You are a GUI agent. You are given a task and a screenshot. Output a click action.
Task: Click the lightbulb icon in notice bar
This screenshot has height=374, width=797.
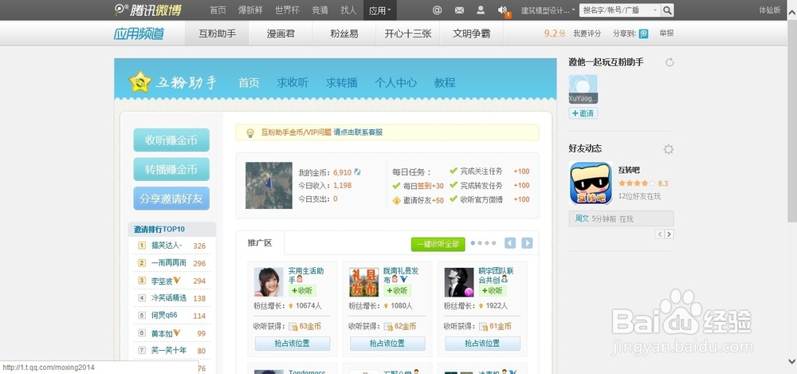pos(250,133)
